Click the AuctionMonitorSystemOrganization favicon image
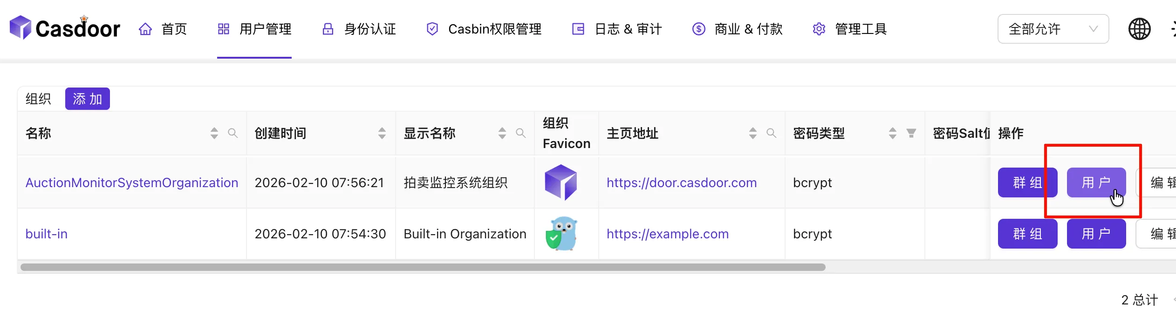The image size is (1176, 324). pos(561,182)
